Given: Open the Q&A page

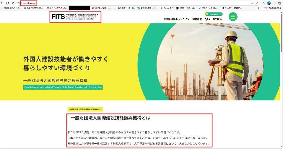Looking at the screenshot, I should (x=207, y=19).
